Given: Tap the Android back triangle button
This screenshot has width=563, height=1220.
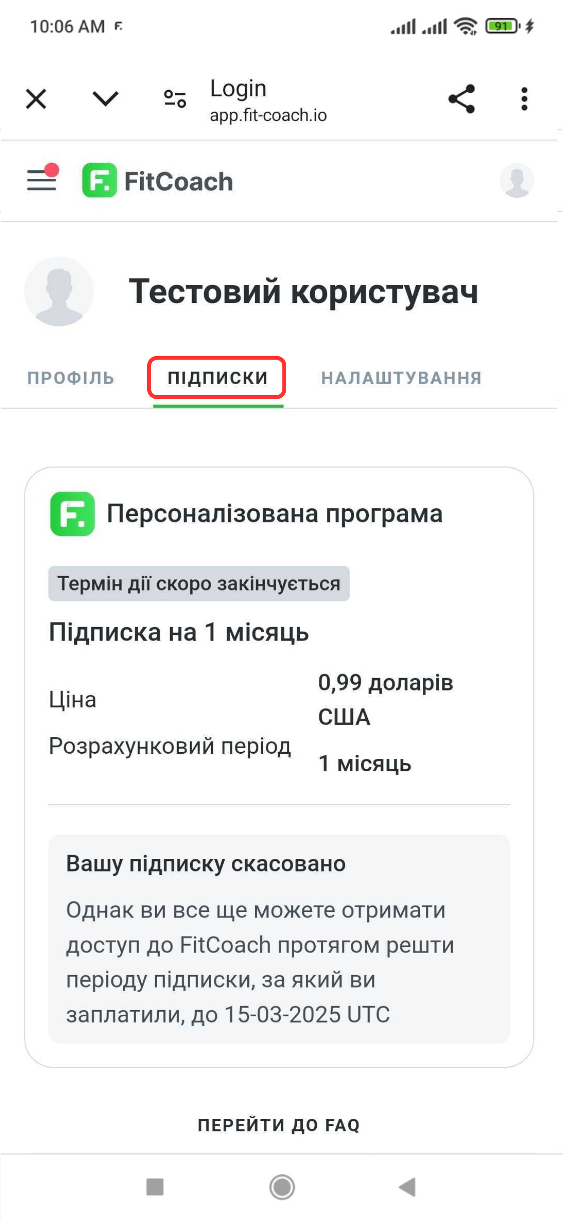Looking at the screenshot, I should click(x=407, y=1186).
